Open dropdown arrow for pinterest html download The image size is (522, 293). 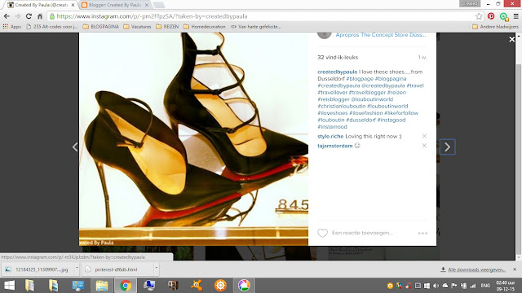pyautogui.click(x=156, y=268)
